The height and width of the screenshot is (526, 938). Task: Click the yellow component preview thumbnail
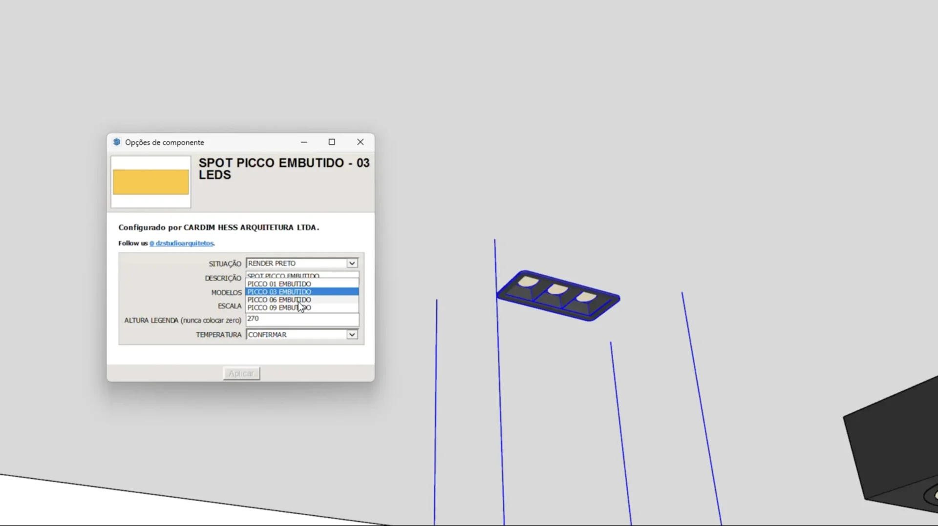pos(150,182)
